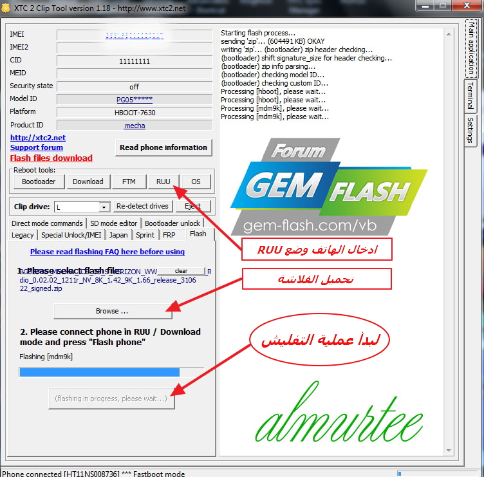
Task: Click the XTC 2 Clip app icon in title bar
Action: point(5,8)
